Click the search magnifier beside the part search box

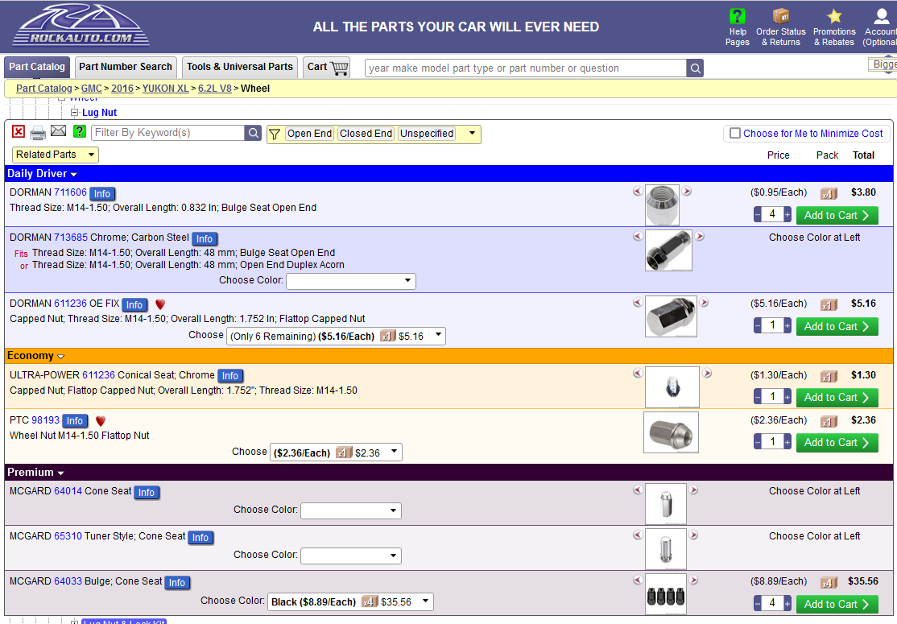(x=695, y=68)
